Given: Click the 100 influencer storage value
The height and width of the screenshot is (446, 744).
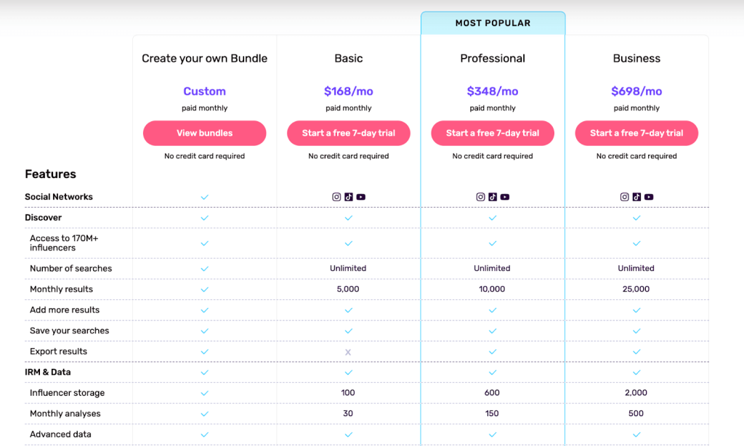Looking at the screenshot, I should coord(348,393).
